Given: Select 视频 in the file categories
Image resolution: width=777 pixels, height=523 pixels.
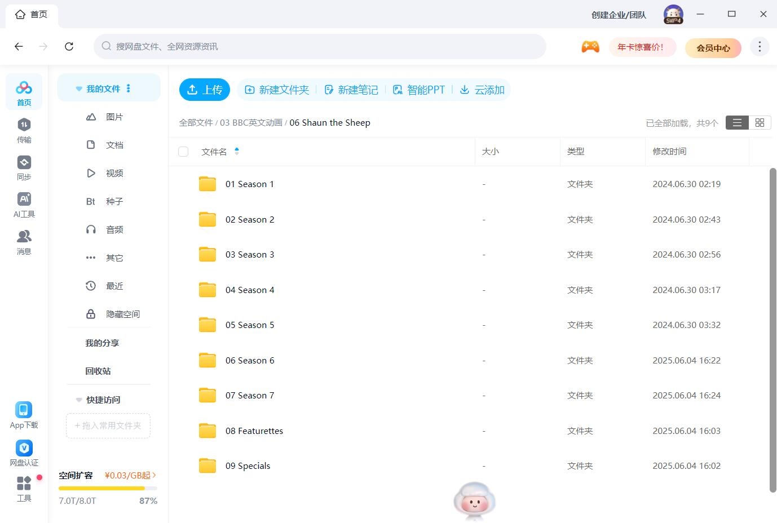Looking at the screenshot, I should click(x=114, y=173).
